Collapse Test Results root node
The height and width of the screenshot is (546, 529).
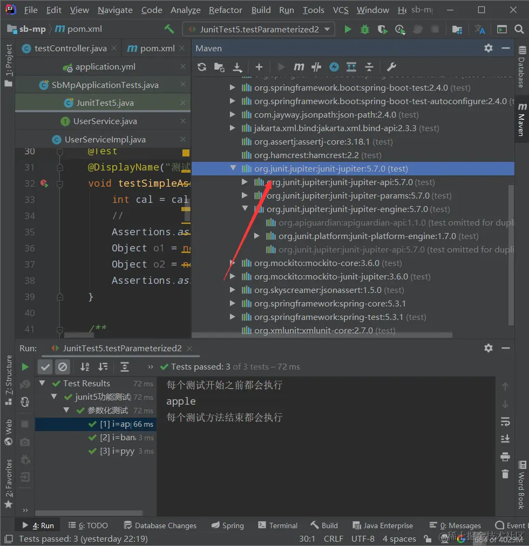tap(42, 383)
